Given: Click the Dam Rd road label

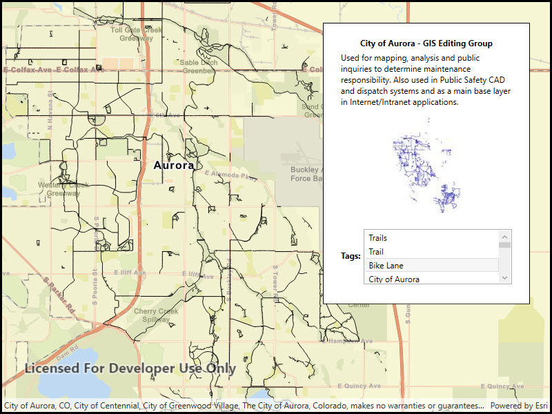Looking at the screenshot, I should pyautogui.click(x=66, y=354).
